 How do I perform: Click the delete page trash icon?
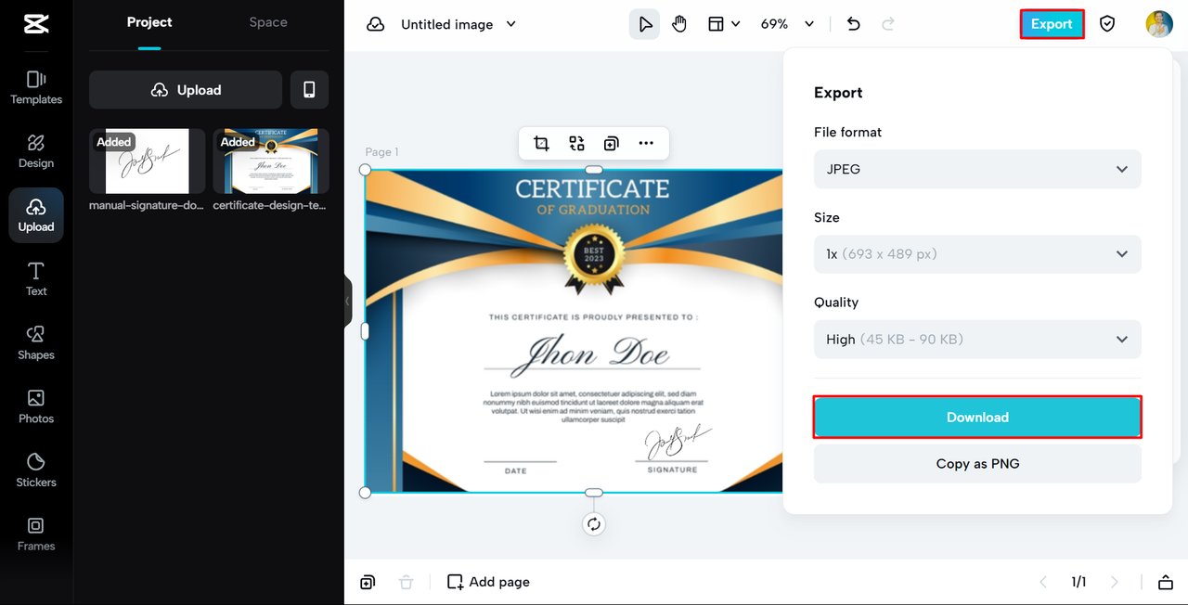pyautogui.click(x=406, y=582)
